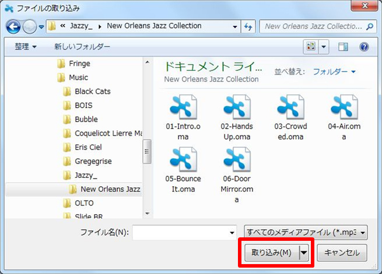Open the 整理 menu
Viewport: 382px width, 274px height.
pos(26,47)
